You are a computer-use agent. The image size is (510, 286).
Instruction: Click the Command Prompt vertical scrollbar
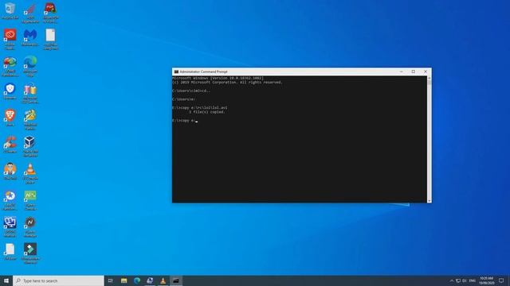[429, 139]
